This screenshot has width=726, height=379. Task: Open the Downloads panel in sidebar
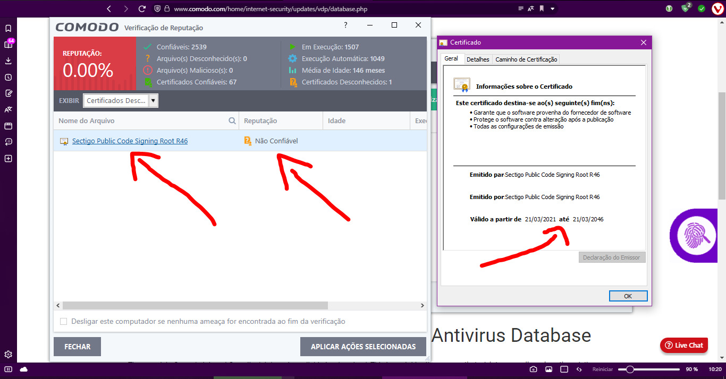[8, 61]
